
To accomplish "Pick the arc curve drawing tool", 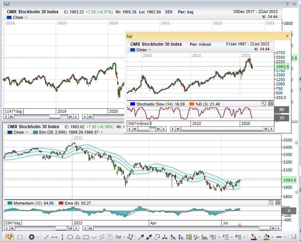I will [x=94, y=237].
